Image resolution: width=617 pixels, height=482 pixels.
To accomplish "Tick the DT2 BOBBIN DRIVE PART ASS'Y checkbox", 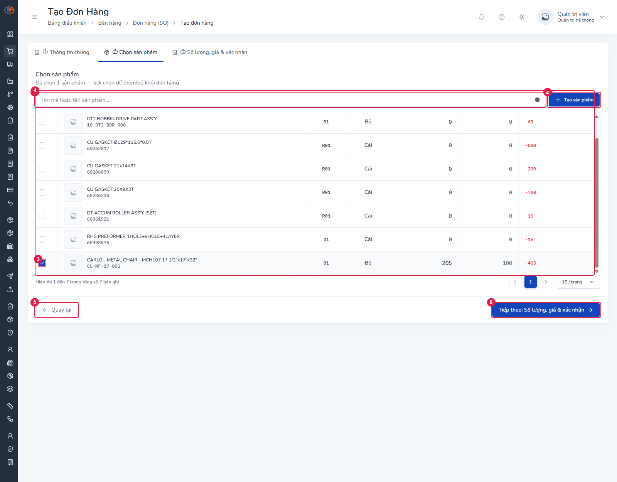I will click(42, 122).
